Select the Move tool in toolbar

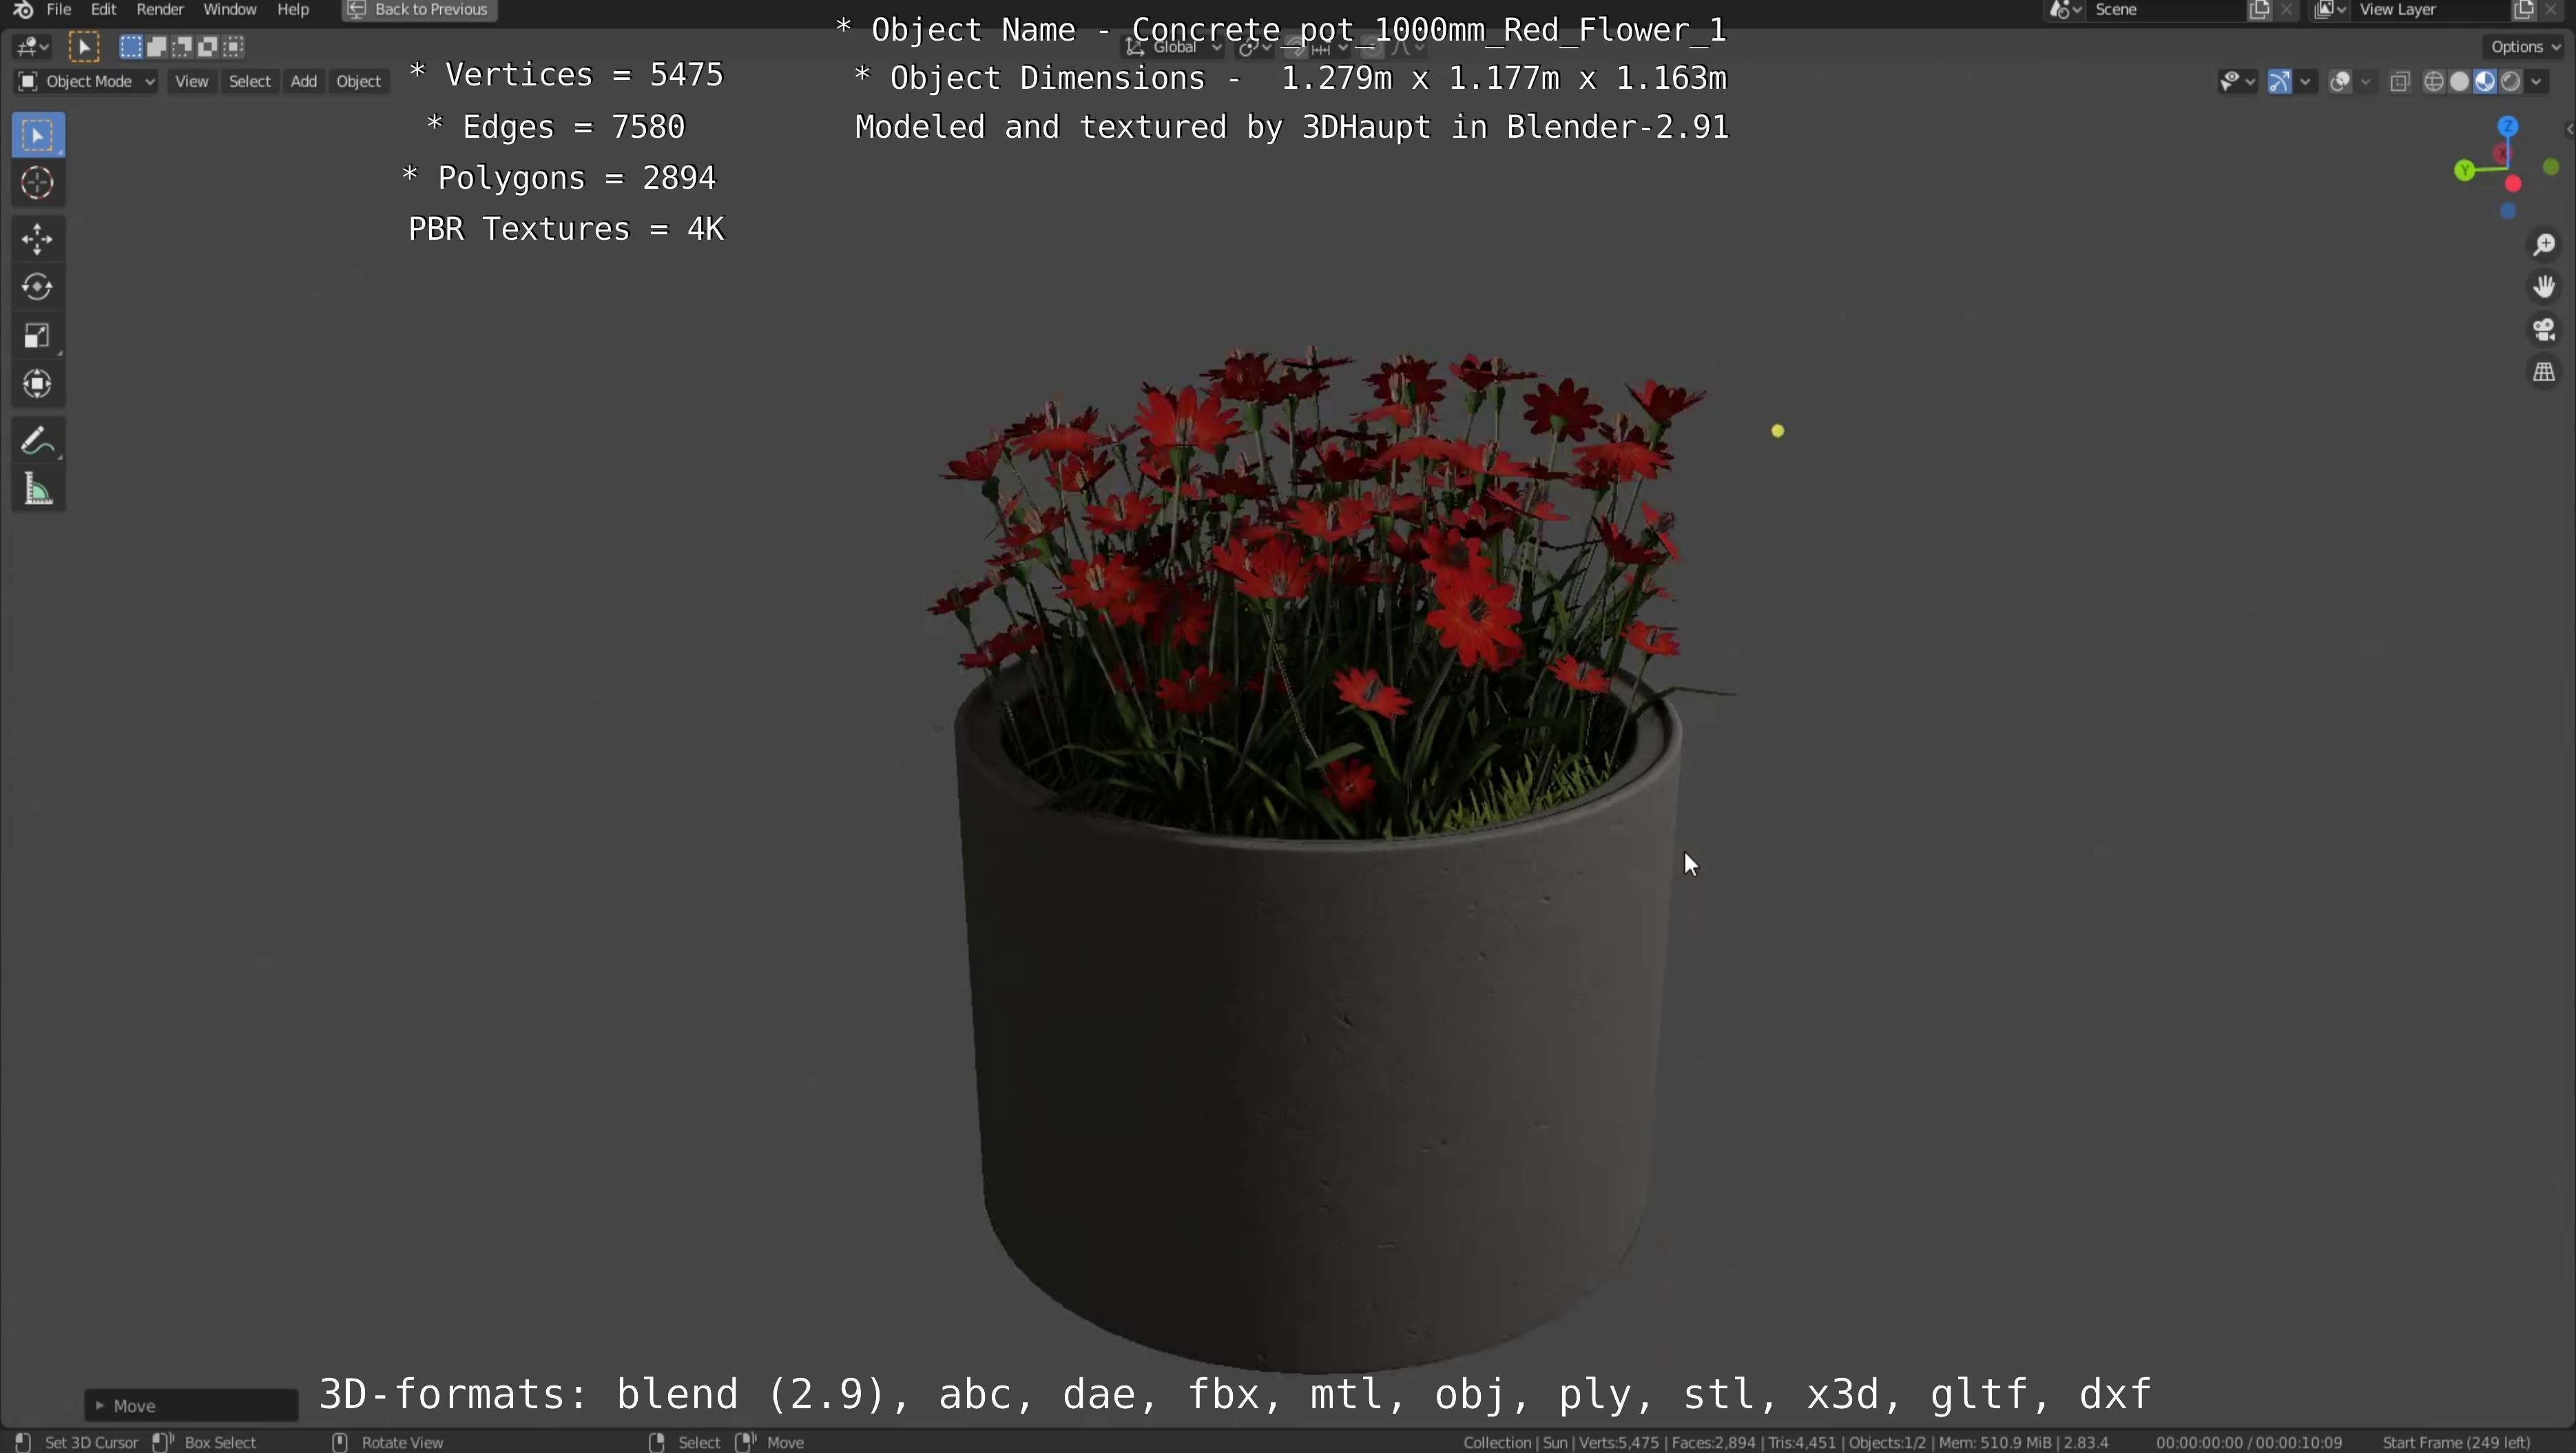click(38, 239)
